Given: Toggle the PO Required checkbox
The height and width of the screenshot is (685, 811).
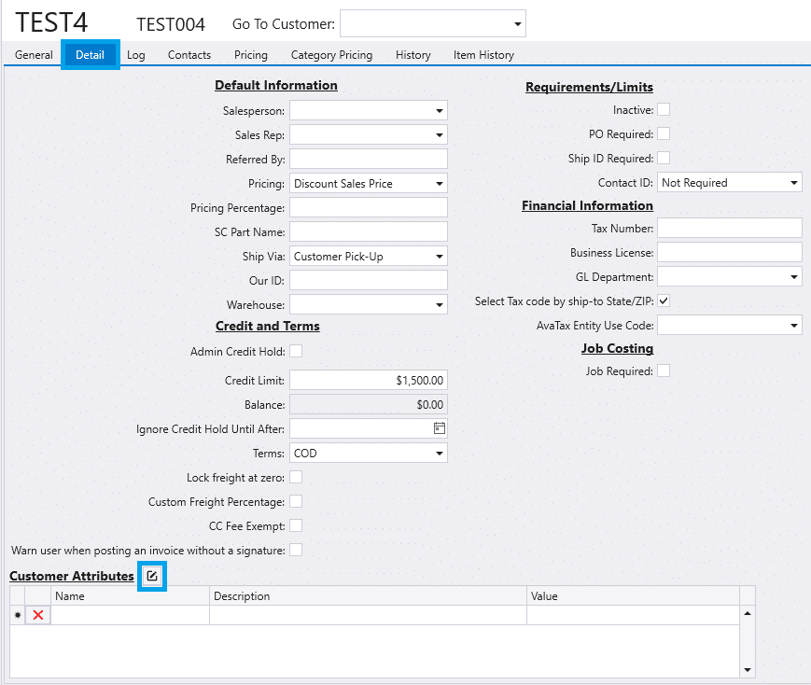Looking at the screenshot, I should (x=664, y=134).
